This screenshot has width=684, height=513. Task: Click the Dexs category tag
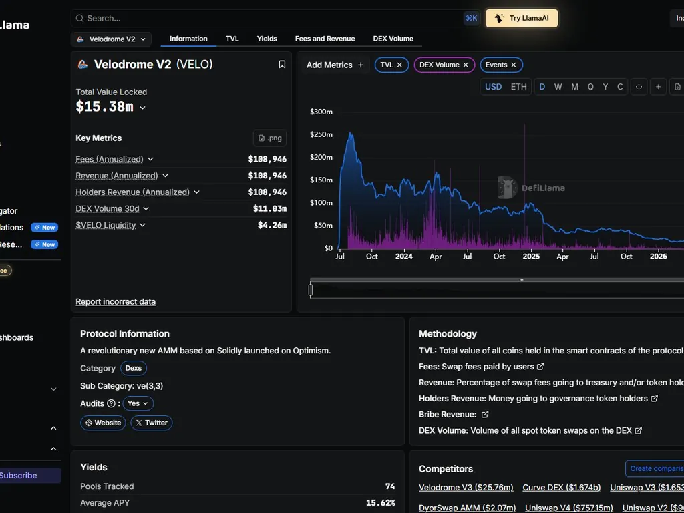(134, 368)
